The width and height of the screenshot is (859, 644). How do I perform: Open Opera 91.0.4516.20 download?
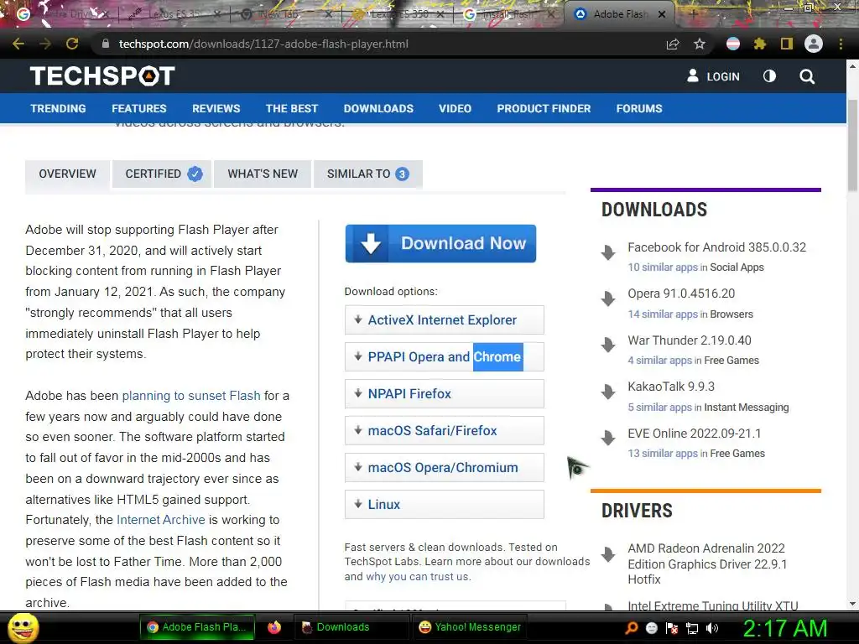681,293
